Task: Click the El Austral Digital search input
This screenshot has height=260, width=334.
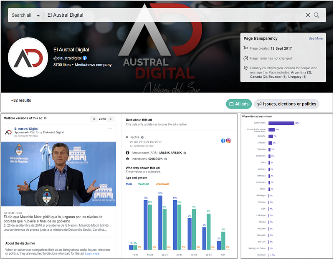Action: pos(174,15)
